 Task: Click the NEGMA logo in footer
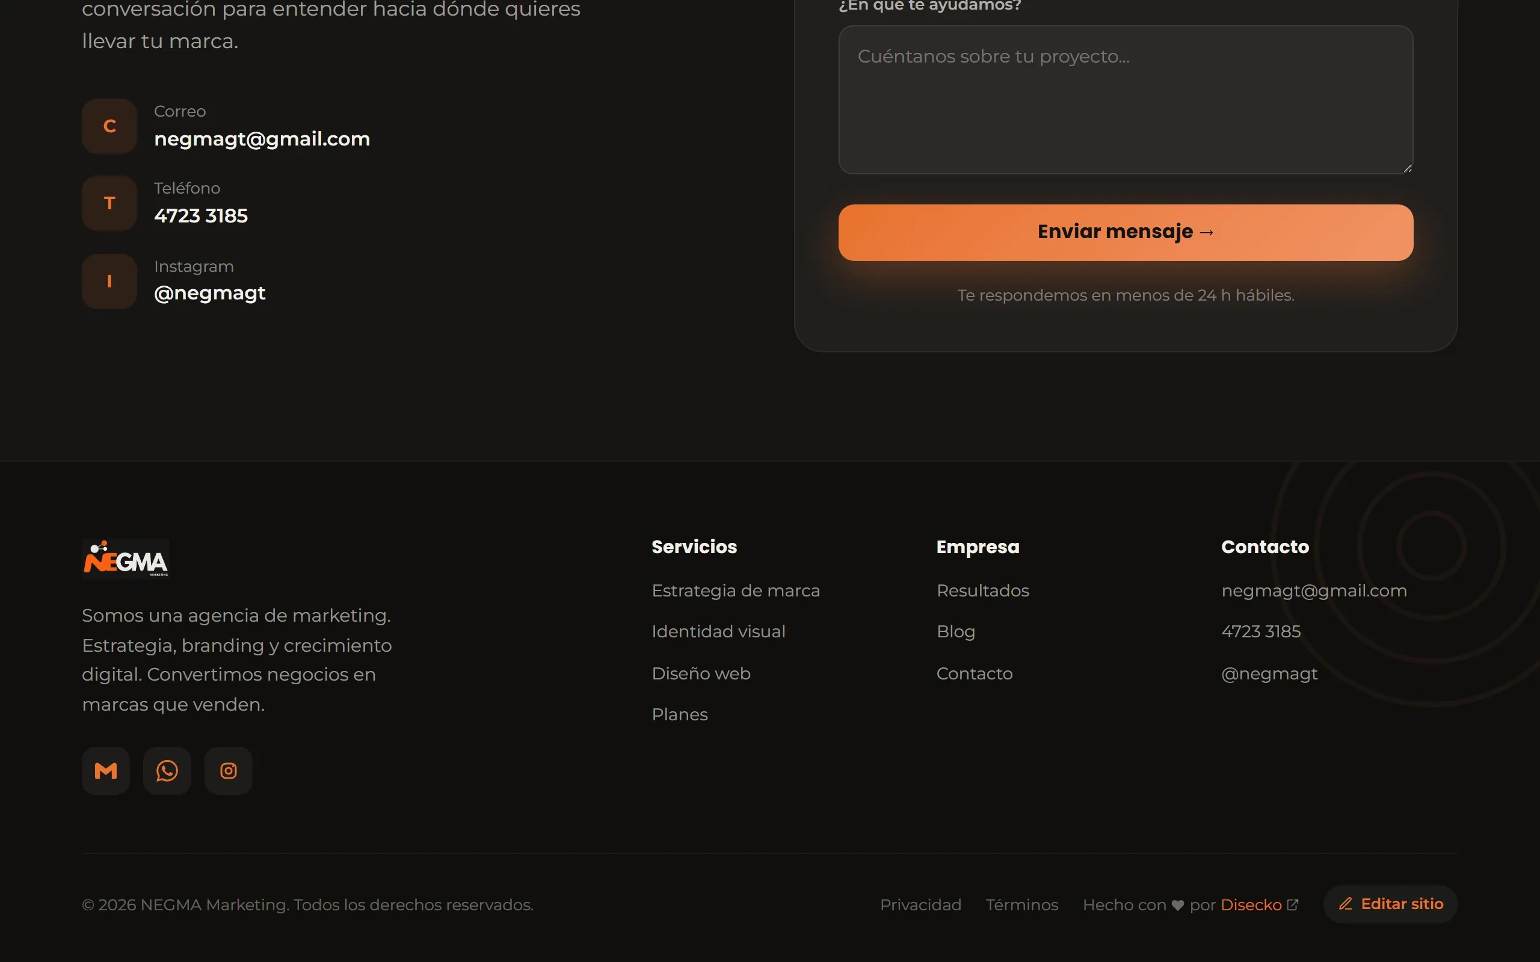(x=125, y=559)
